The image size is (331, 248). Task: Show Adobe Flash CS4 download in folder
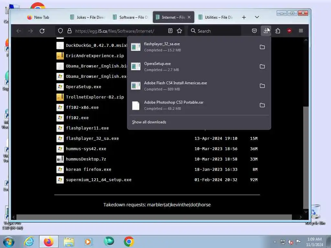click(x=262, y=86)
